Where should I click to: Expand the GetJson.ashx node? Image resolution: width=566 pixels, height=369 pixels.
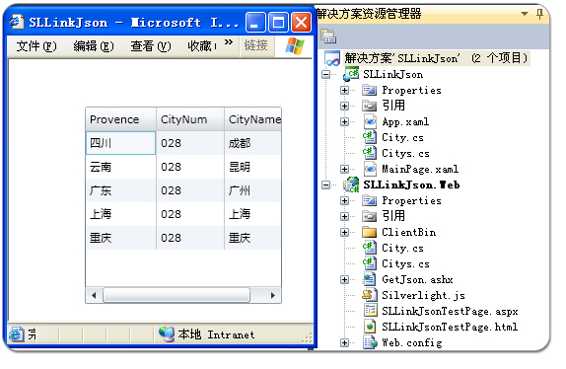coord(344,279)
